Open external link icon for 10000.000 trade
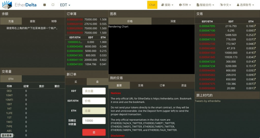 254,53
